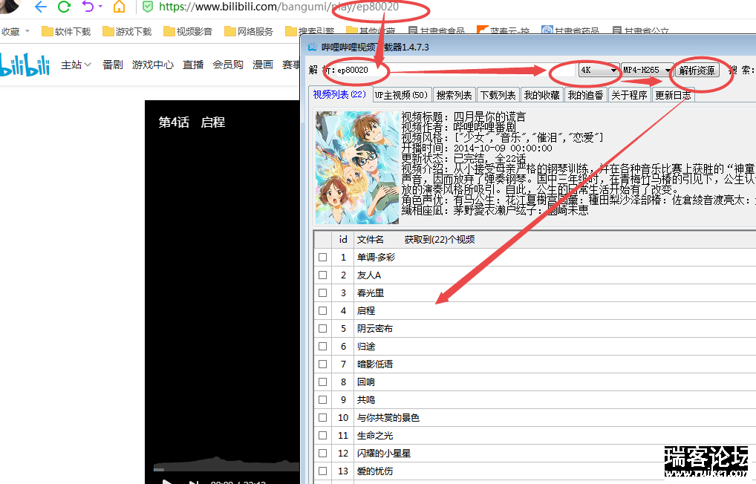Open the 软件下载 bookmark folder
This screenshot has height=484, width=756.
[67, 31]
